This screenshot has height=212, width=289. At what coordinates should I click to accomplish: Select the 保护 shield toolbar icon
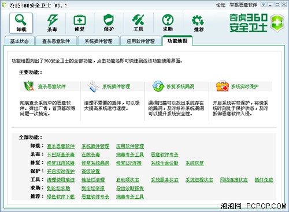(x=109, y=23)
